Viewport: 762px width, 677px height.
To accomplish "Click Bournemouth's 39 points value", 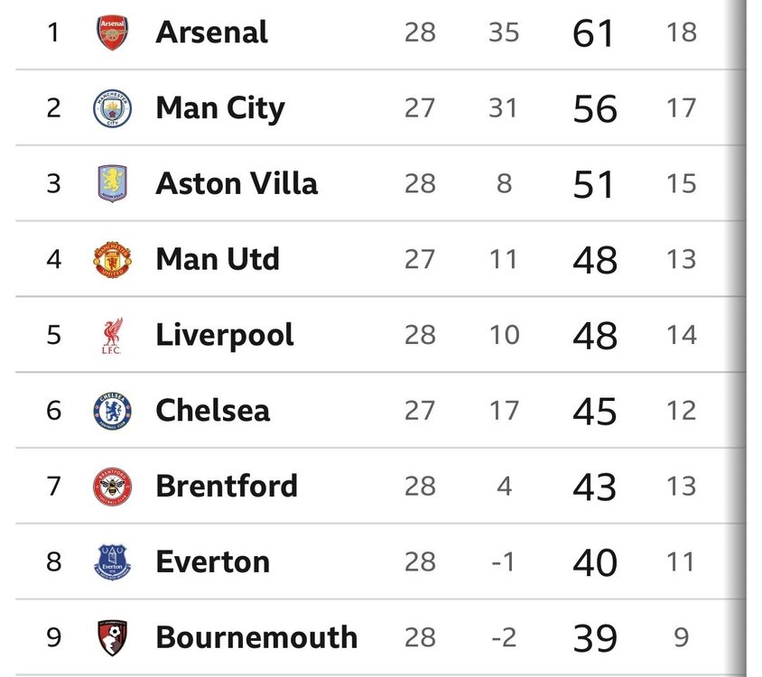I will (x=595, y=638).
